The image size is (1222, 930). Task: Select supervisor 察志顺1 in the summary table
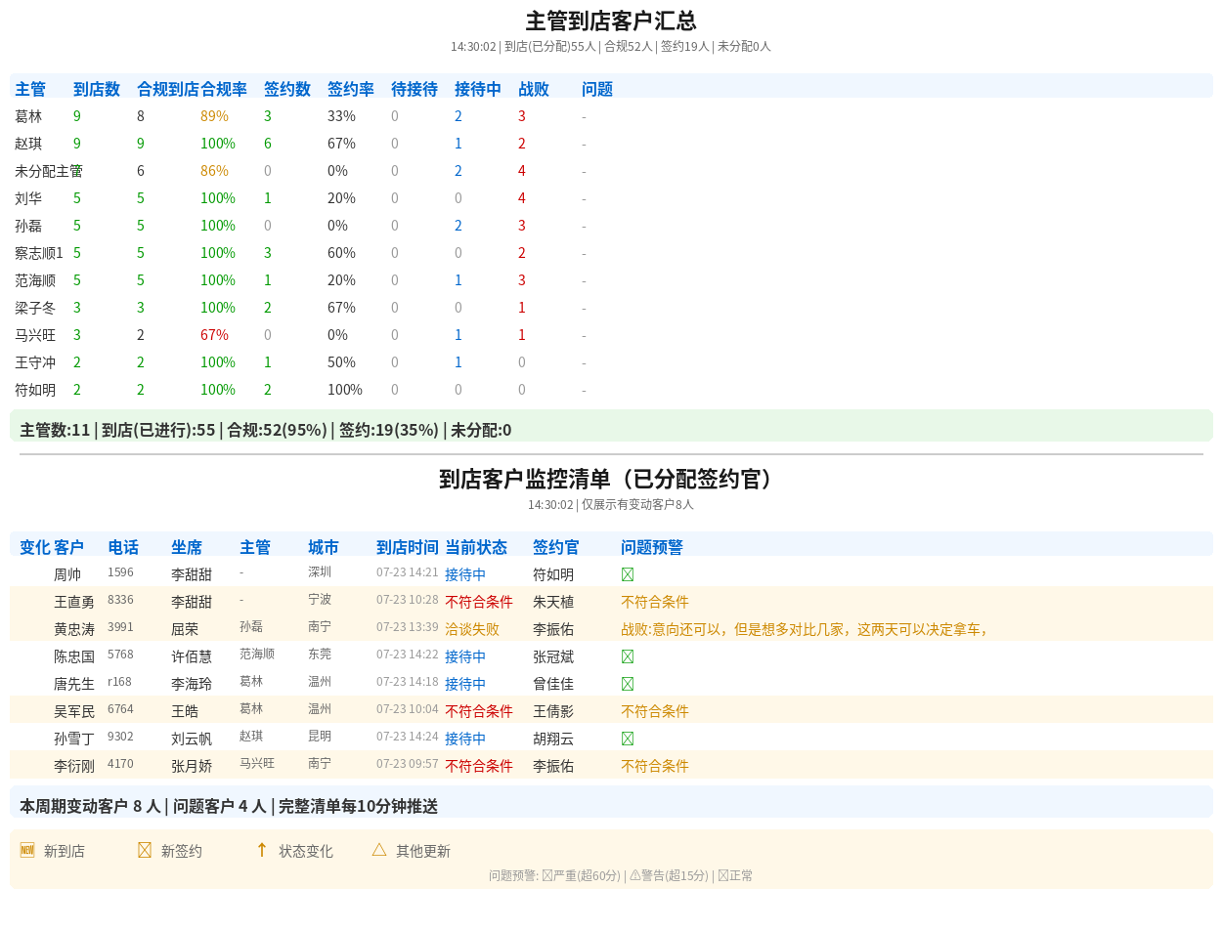tap(39, 253)
